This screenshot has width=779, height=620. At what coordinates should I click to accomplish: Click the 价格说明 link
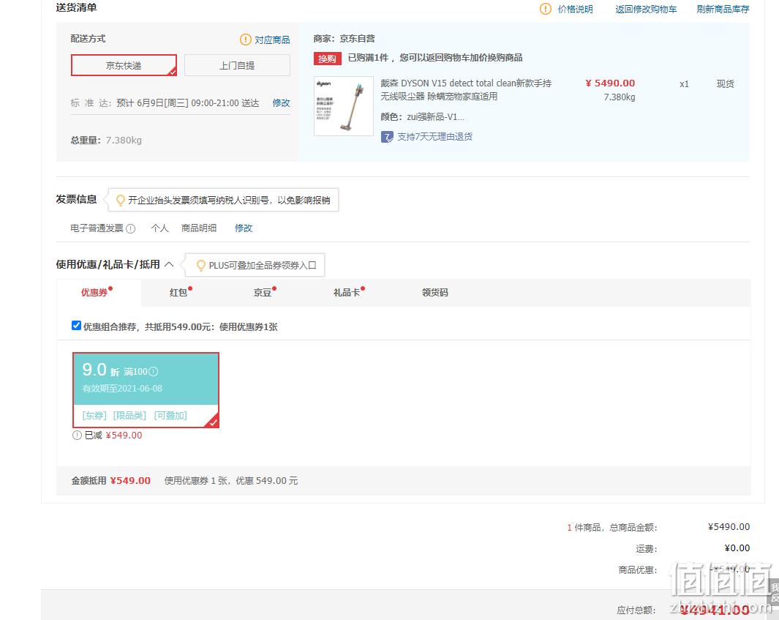[x=575, y=9]
